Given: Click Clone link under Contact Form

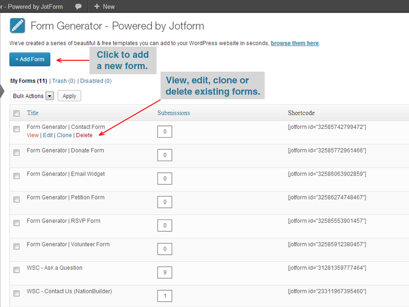Looking at the screenshot, I should pos(64,135).
